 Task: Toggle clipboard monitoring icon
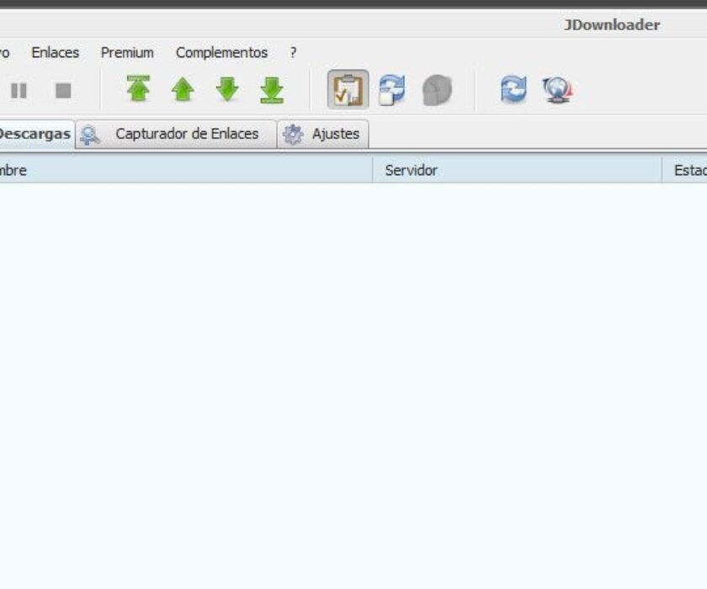pyautogui.click(x=348, y=90)
